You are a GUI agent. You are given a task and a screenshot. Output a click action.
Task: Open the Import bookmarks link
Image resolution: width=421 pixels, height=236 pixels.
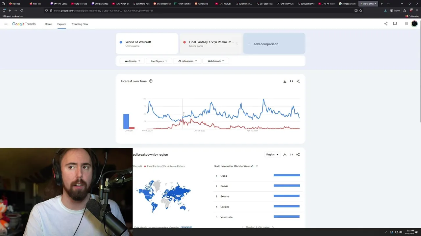pos(12,16)
